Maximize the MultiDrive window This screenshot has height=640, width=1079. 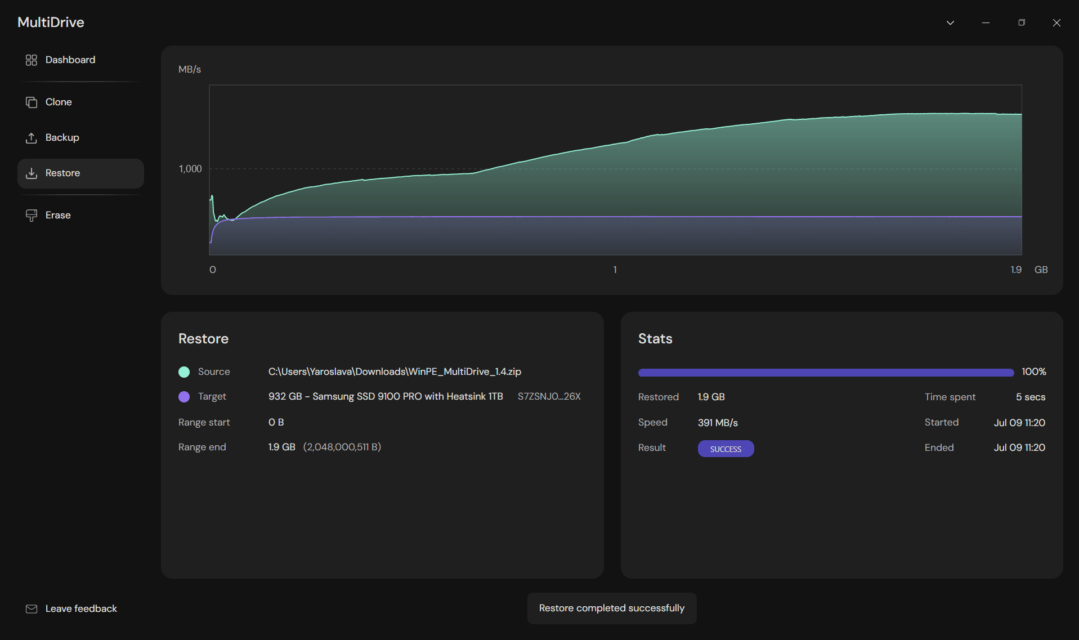1022,23
